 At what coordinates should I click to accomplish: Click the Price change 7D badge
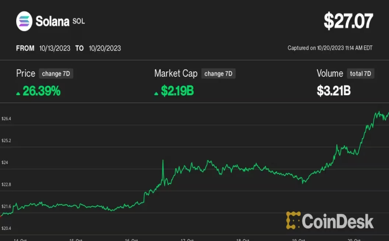[56, 73]
